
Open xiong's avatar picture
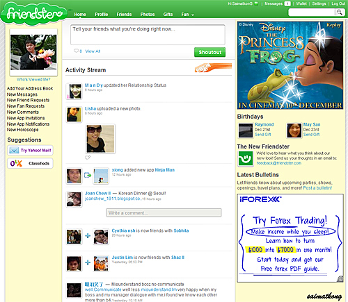pyautogui.click(x=74, y=176)
